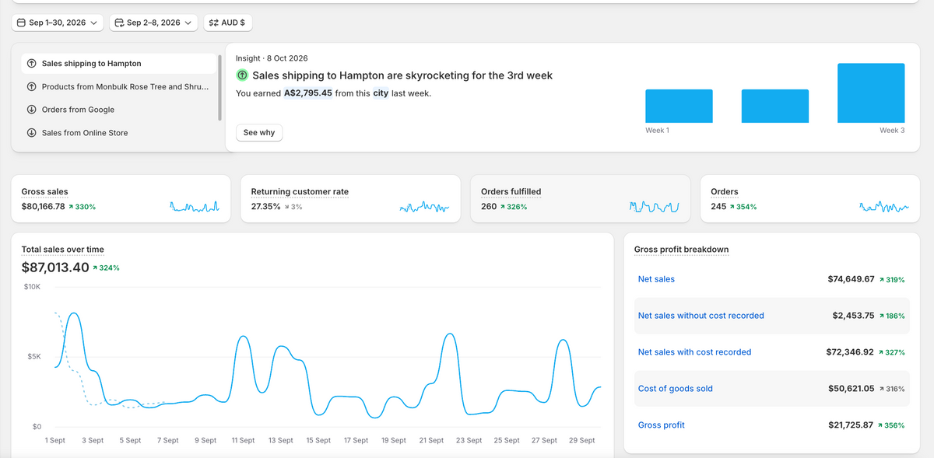934x458 pixels.
Task: Open the Sep 1–30, 2026 date range picker
Action: click(x=58, y=23)
